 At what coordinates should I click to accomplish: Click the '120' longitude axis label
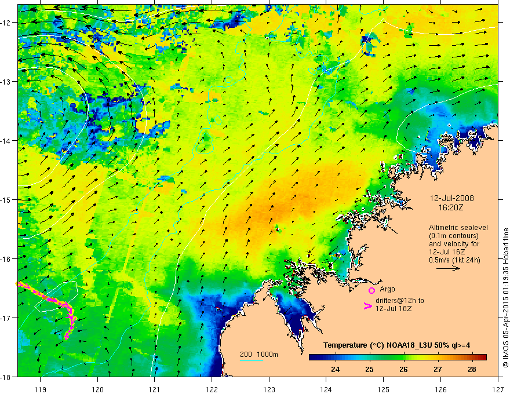tap(97, 389)
